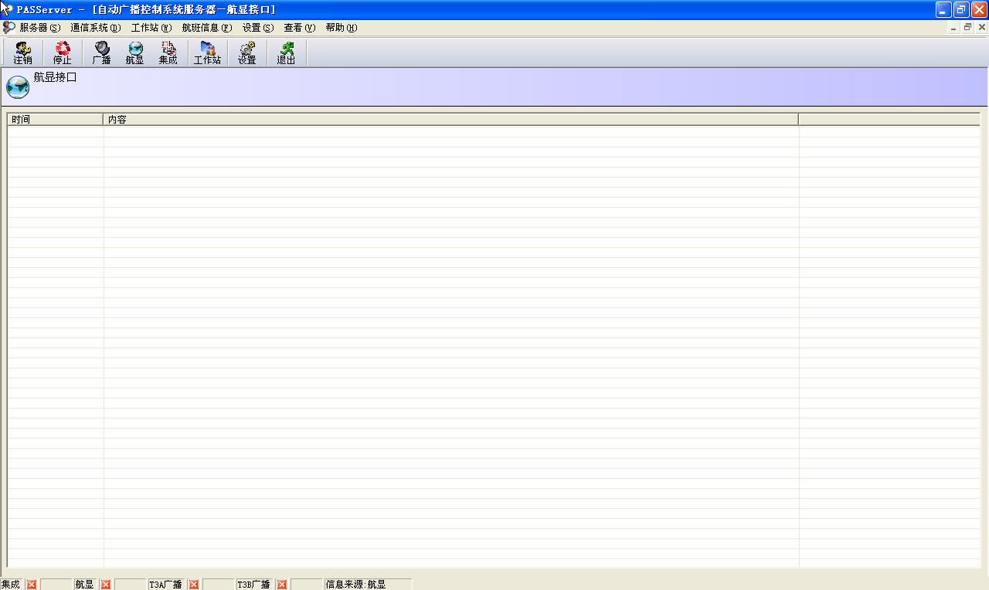The height and width of the screenshot is (590, 989).
Task: Click the first empty row in the log list
Action: pyautogui.click(x=450, y=132)
